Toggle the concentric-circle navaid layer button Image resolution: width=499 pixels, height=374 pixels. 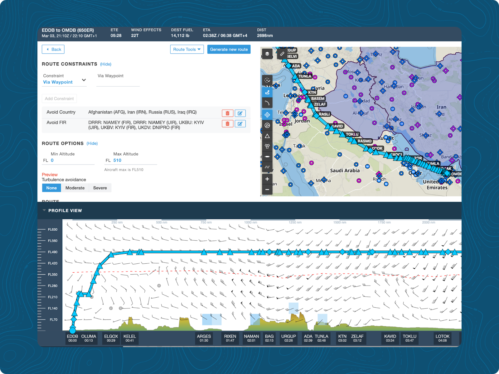click(267, 125)
